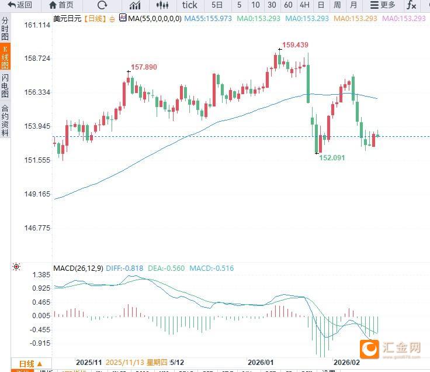Open the 日线 period dropdown at bottom
The height and width of the screenshot is (372, 430).
click(31, 364)
